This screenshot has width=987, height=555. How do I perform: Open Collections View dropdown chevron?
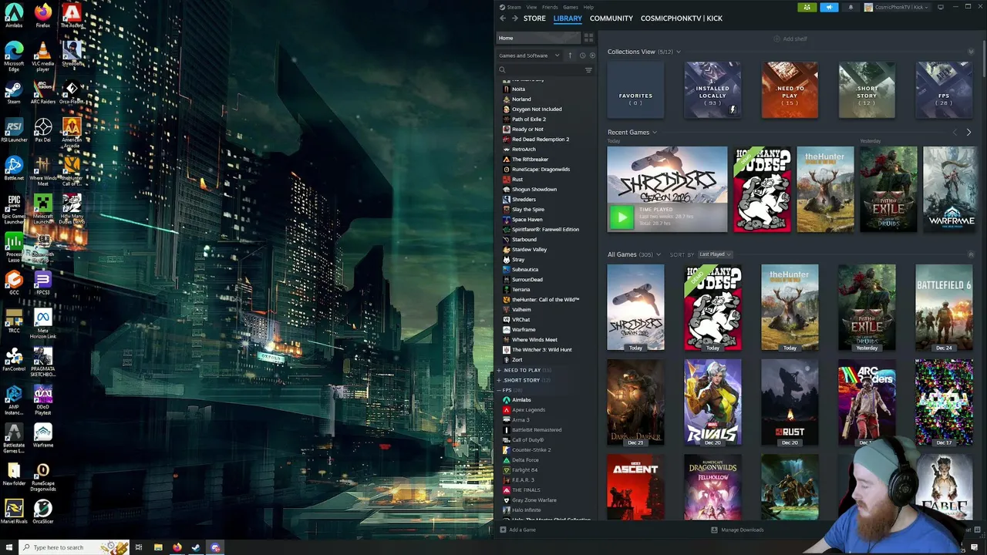coord(679,52)
